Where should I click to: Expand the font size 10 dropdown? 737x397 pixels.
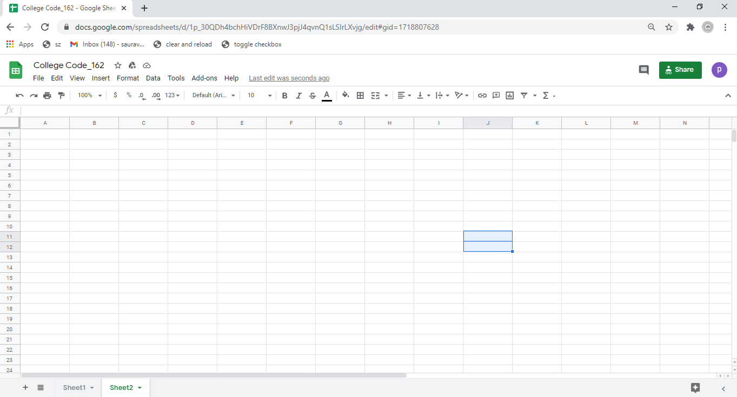click(x=260, y=96)
